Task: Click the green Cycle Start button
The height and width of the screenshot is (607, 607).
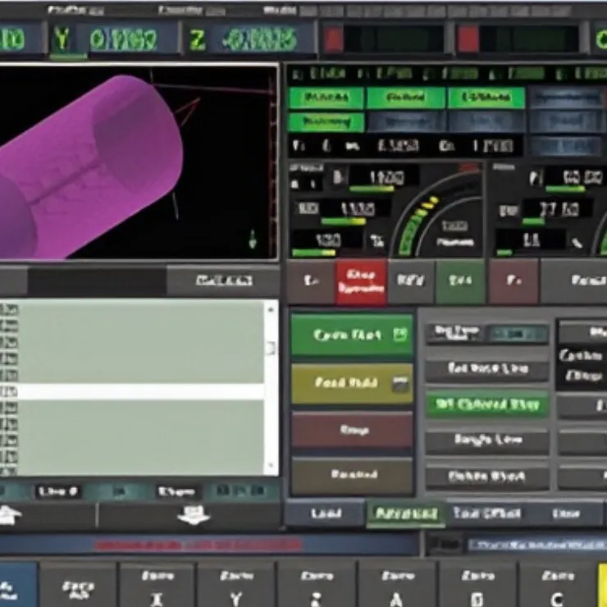Action: pos(352,335)
